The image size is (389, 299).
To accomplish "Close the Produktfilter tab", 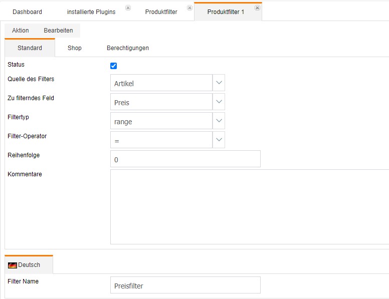I will [x=189, y=8].
